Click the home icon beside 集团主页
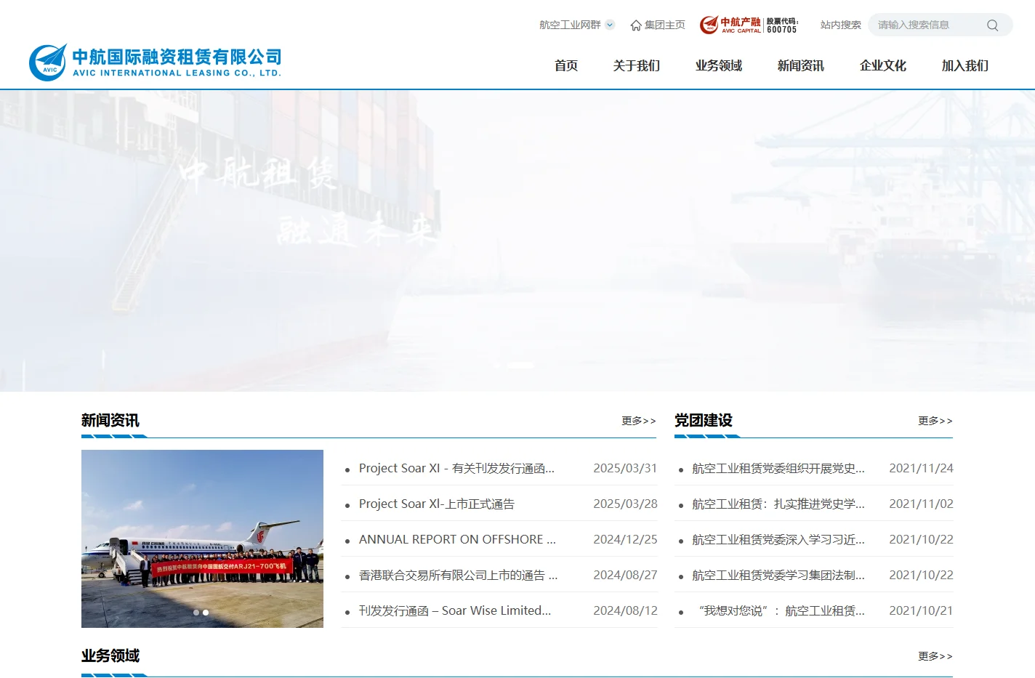1035x678 pixels. point(636,25)
